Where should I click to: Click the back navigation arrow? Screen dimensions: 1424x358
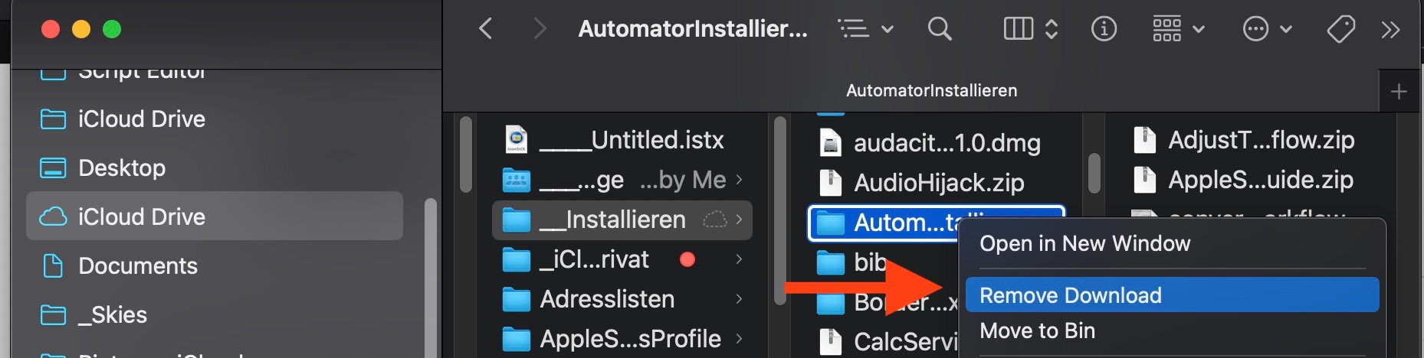click(x=485, y=29)
